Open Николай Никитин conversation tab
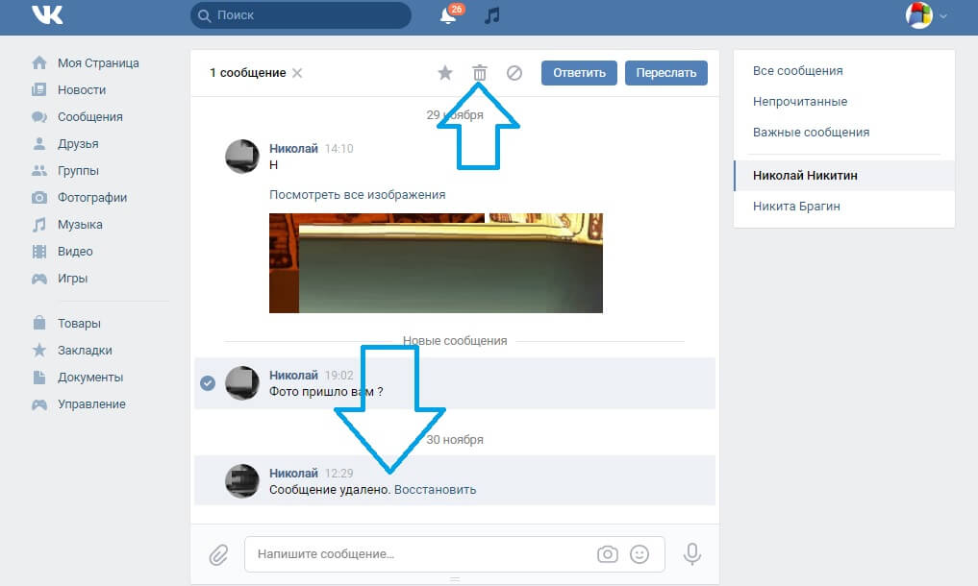 tap(844, 175)
